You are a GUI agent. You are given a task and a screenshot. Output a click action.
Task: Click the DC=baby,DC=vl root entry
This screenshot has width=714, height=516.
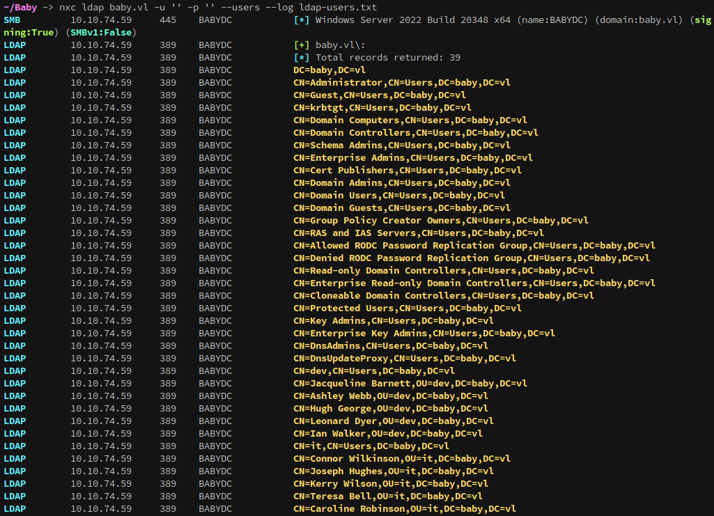[329, 70]
